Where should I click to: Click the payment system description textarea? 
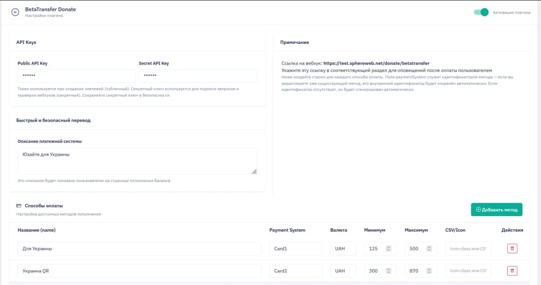[x=137, y=160]
